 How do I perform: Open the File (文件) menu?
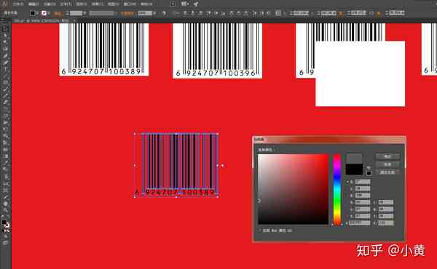18,4
